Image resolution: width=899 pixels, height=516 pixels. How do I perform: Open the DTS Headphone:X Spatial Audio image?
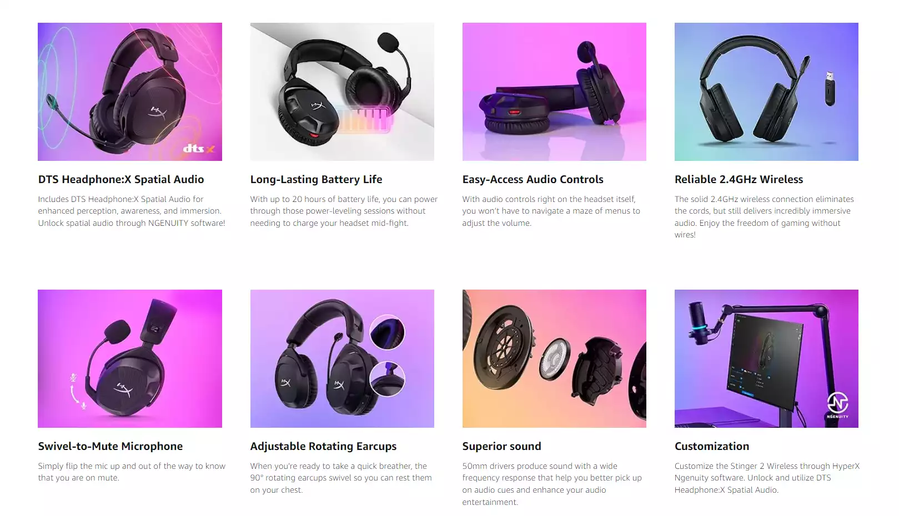(130, 92)
